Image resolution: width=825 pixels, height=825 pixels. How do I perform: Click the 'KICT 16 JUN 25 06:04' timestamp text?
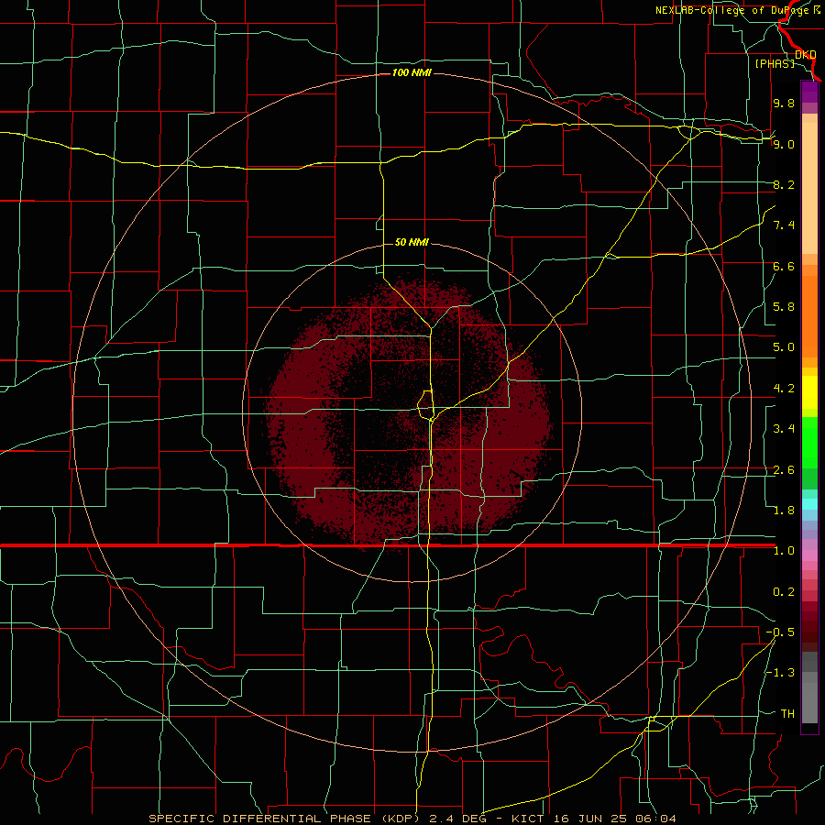click(593, 819)
